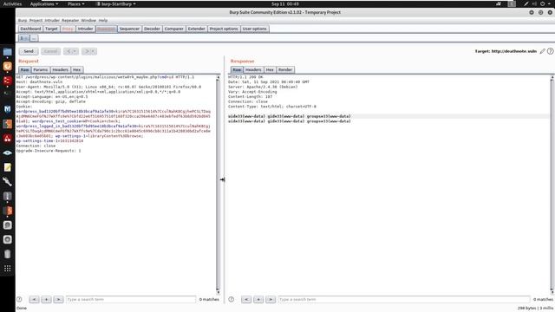Open response search help icon

click(x=232, y=299)
